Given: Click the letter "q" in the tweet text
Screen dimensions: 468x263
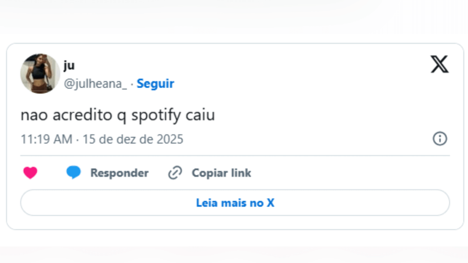Looking at the screenshot, I should [x=122, y=116].
